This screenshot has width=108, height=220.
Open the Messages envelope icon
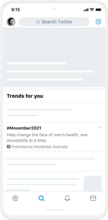pos(93,198)
